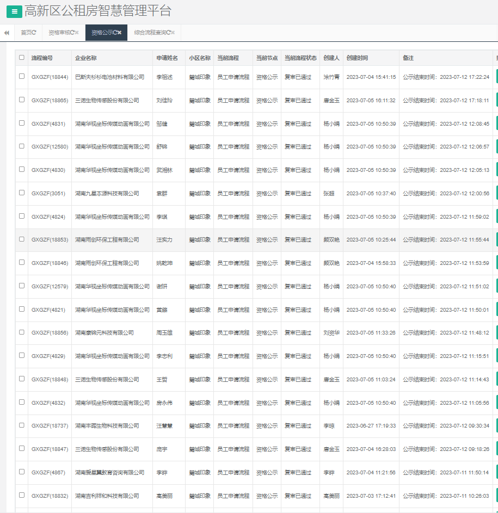Refresh the 首页 tab using its reload icon
Image resolution: width=498 pixels, height=513 pixels.
click(x=34, y=33)
